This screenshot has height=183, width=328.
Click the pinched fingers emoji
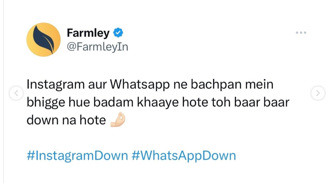tap(118, 120)
